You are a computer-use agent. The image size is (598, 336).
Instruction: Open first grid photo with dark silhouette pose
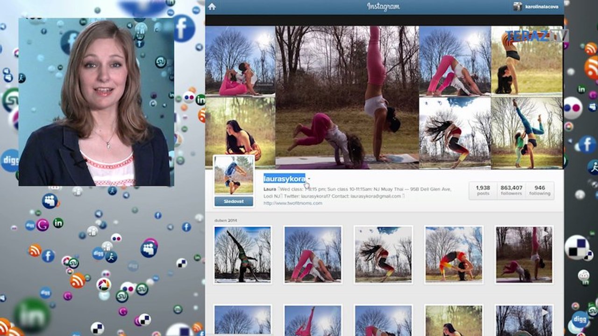pyautogui.click(x=243, y=255)
